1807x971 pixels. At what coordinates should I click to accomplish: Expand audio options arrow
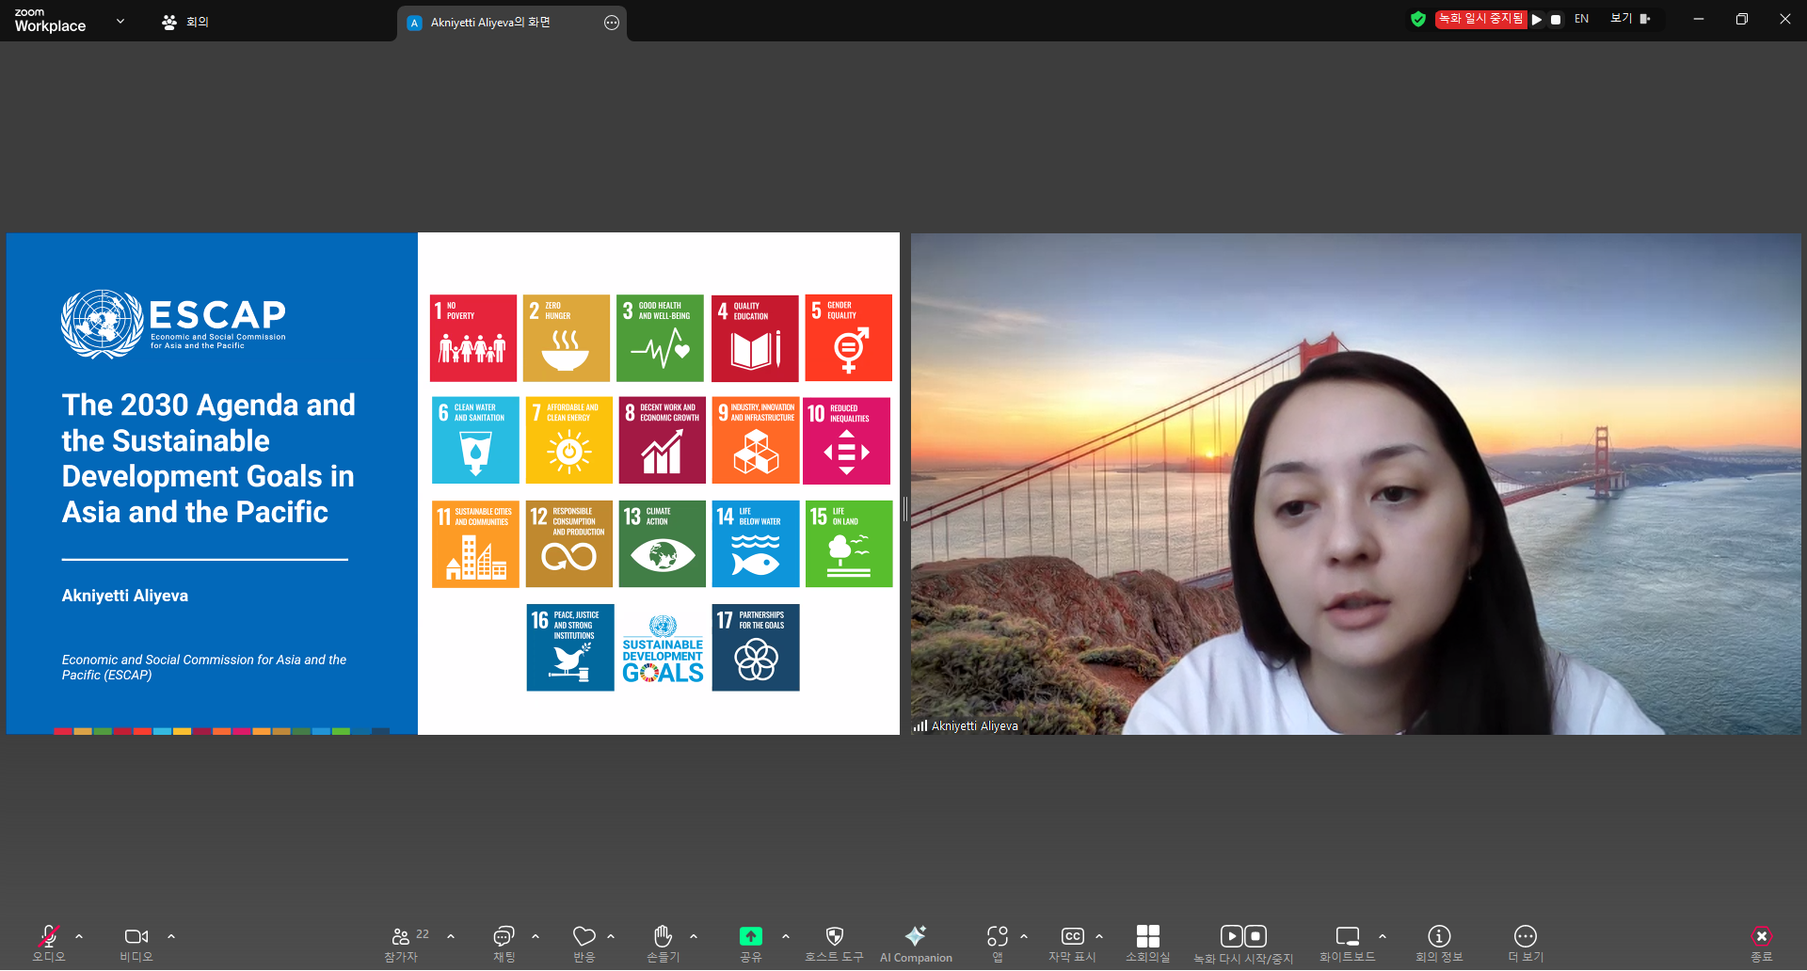pos(79,936)
